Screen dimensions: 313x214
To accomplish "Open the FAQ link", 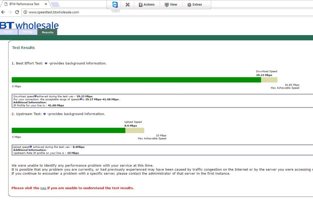I will coord(43,188).
